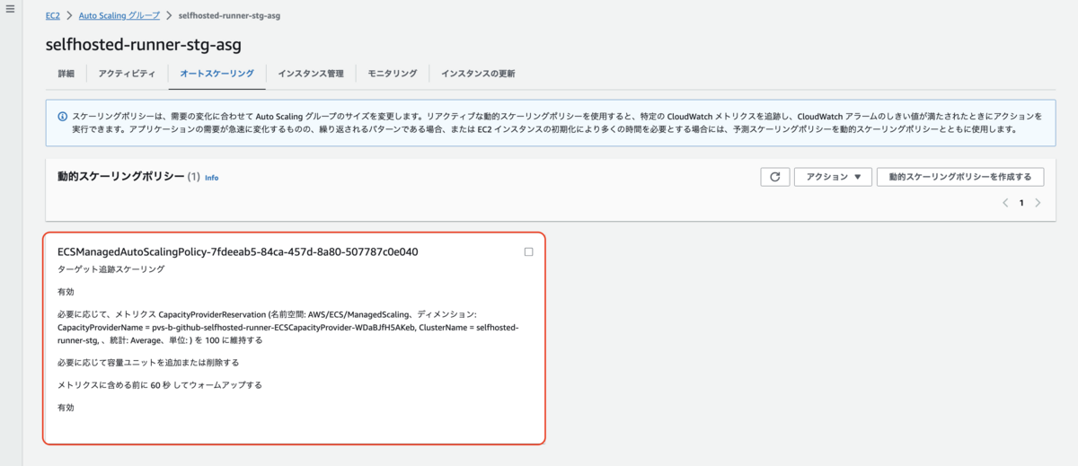Open the モニタリング tab
The height and width of the screenshot is (466, 1078).
click(392, 74)
